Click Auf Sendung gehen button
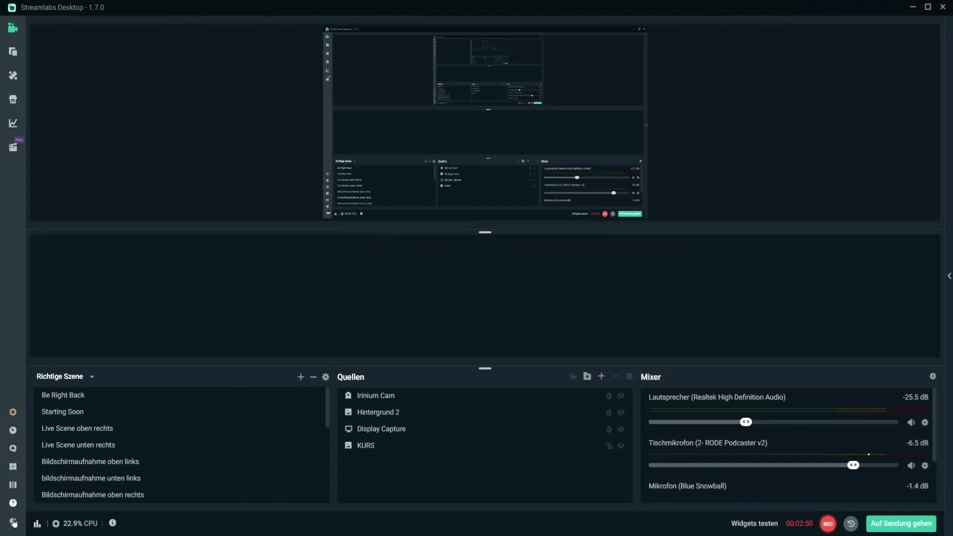 coord(901,523)
